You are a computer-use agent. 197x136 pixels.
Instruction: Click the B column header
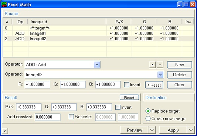click(x=169, y=22)
